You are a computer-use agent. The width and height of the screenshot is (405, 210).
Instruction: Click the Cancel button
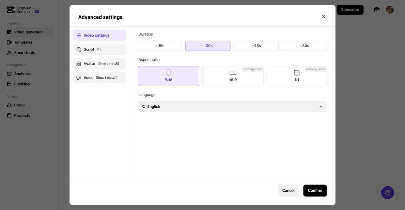click(288, 190)
